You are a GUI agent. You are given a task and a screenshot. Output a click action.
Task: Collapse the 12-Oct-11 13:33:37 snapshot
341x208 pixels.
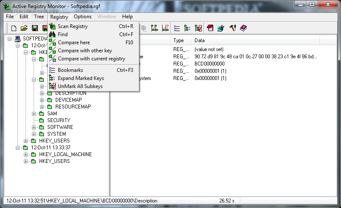(17, 148)
